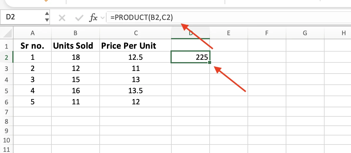351x153 pixels.
Task: Select the cell with value 16
Action: click(x=76, y=91)
